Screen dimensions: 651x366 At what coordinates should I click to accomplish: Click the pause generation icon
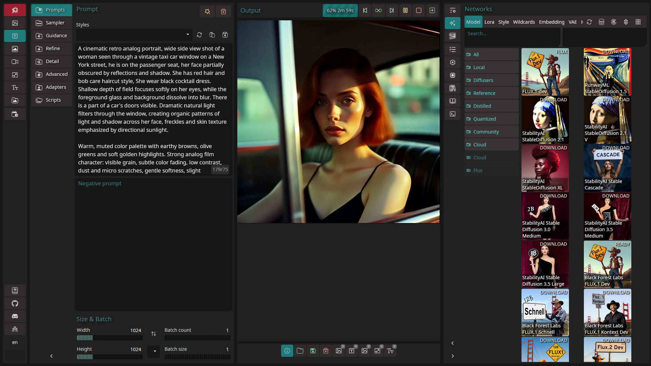click(x=405, y=11)
